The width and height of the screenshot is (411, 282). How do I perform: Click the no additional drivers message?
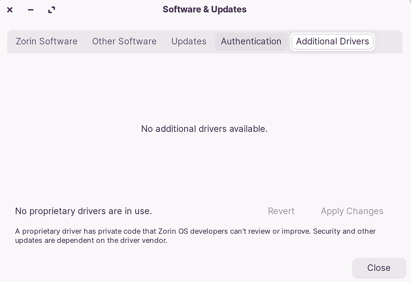204,129
